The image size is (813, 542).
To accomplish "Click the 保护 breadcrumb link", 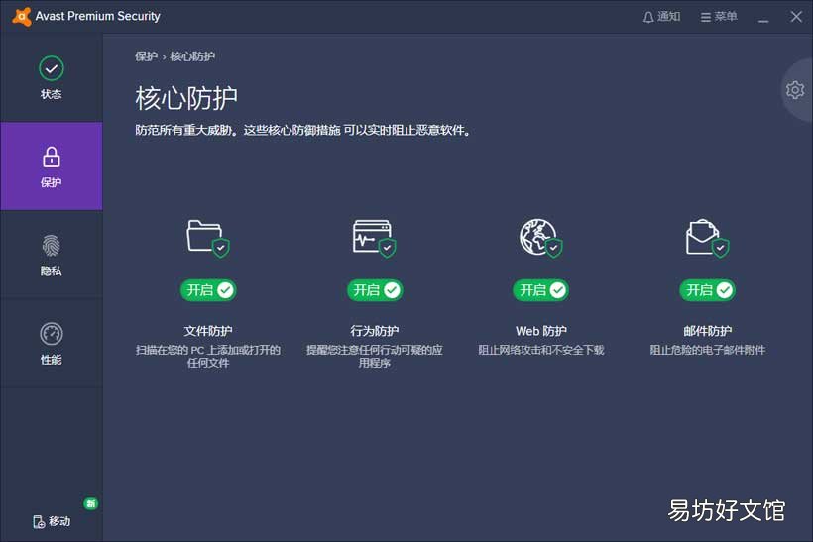I will 146,56.
